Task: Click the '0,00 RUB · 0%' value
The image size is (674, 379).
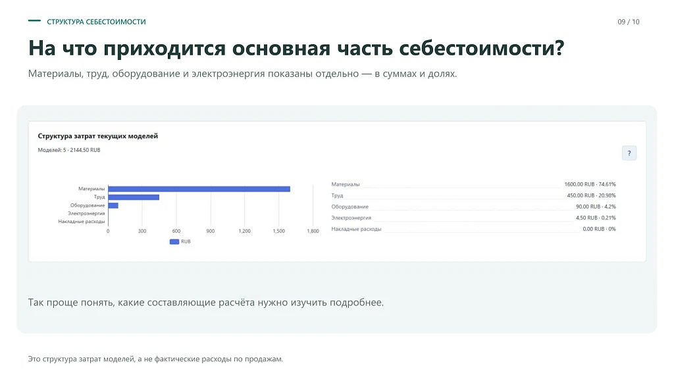Action: [x=599, y=229]
